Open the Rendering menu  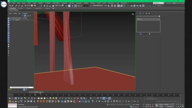click(x=64, y=3)
